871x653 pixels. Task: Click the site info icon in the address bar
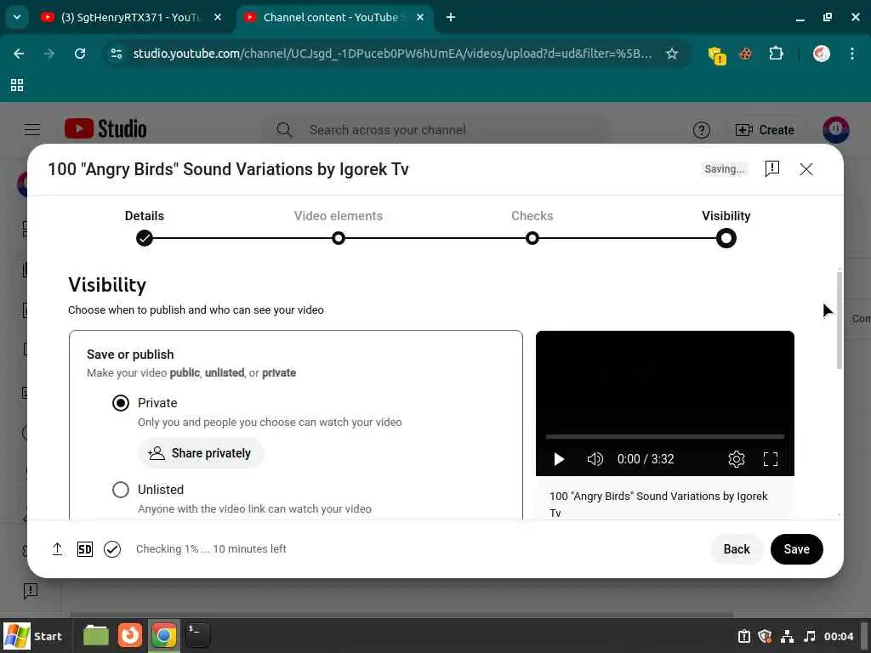[117, 54]
